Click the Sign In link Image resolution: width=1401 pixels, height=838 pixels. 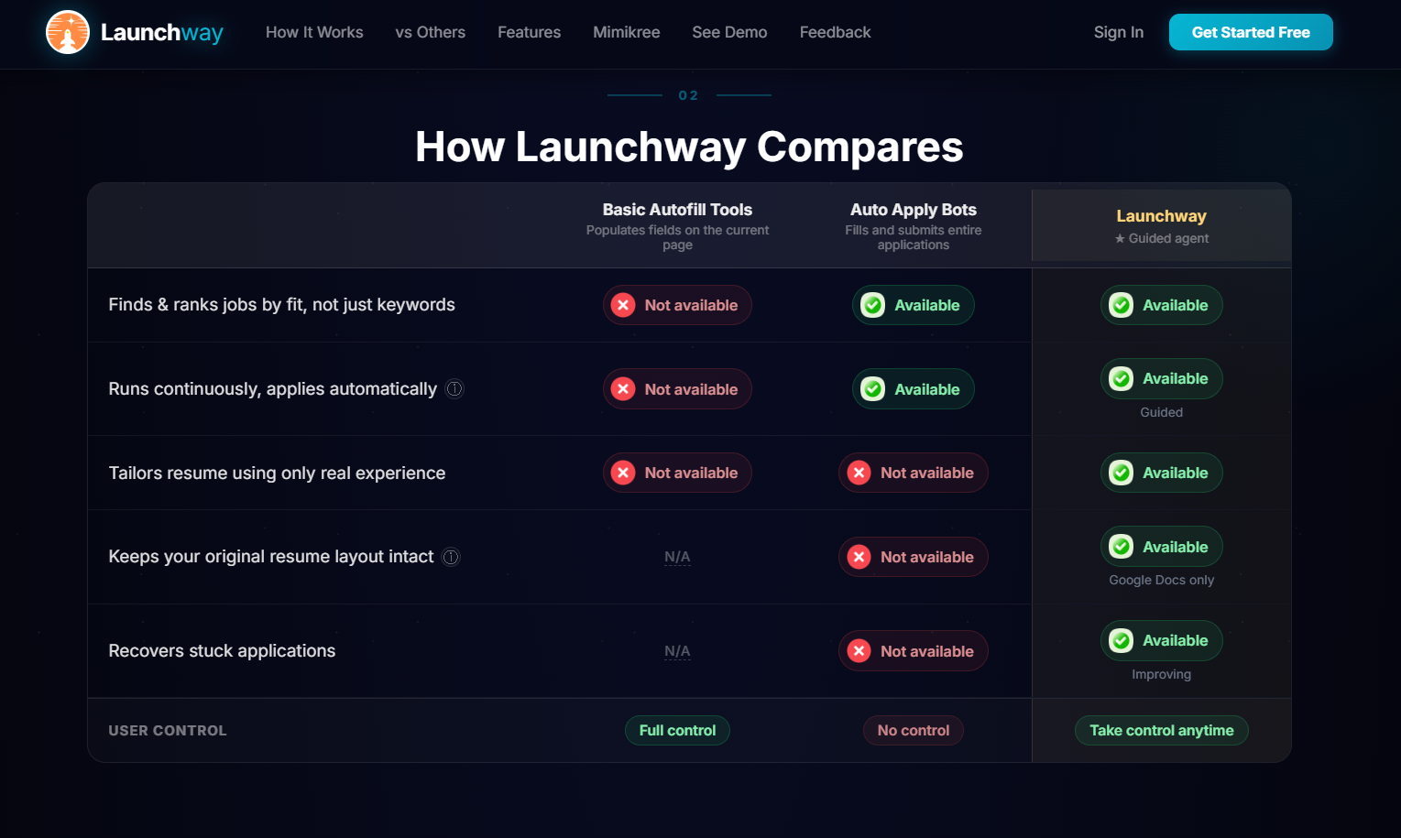pyautogui.click(x=1118, y=32)
